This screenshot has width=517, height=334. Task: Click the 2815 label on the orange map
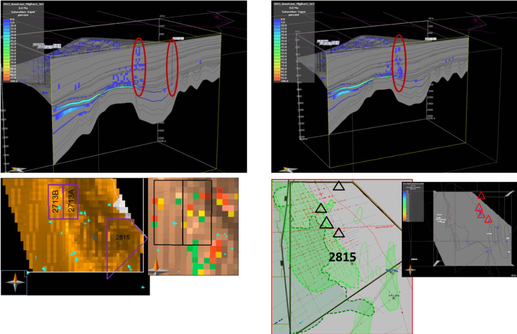click(x=123, y=237)
